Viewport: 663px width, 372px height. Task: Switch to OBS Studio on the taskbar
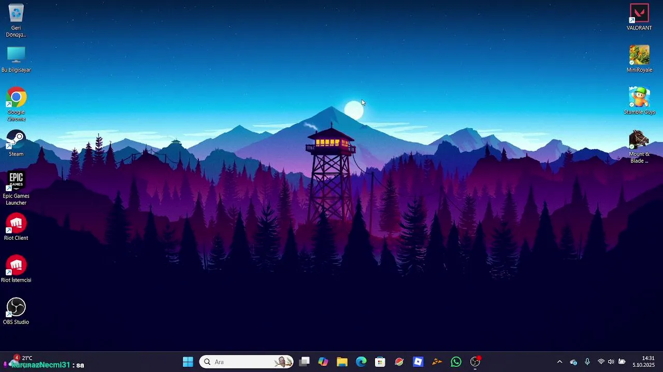tap(475, 362)
